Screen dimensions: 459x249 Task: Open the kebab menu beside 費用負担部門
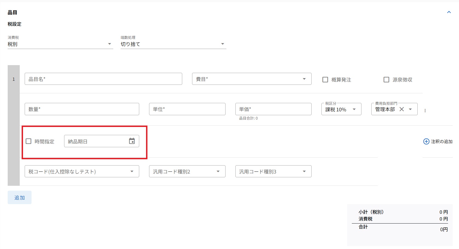tap(425, 111)
